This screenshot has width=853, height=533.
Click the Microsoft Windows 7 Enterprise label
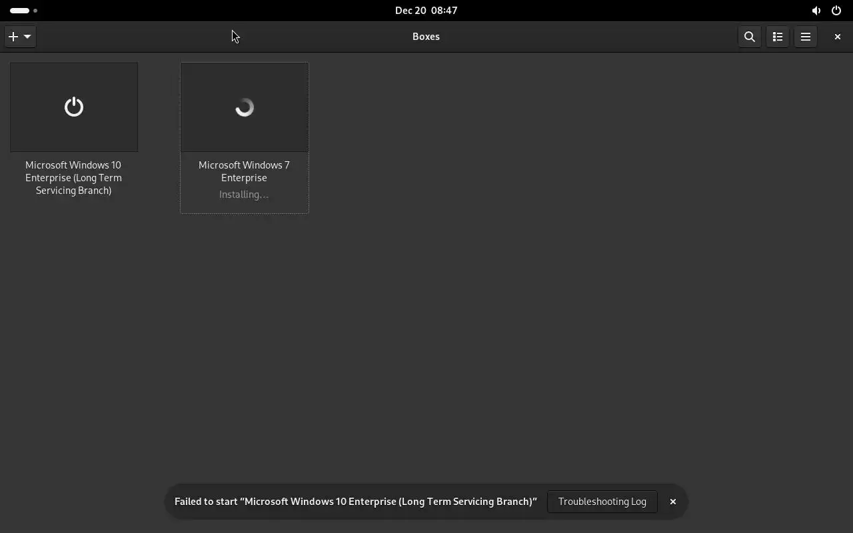coord(244,171)
